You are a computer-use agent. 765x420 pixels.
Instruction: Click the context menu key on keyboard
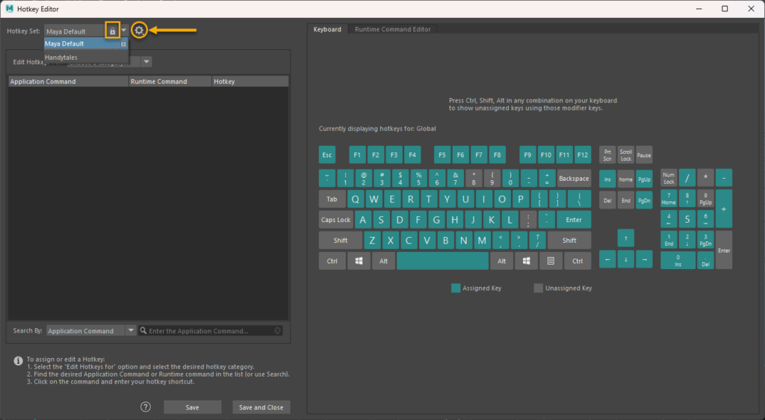[x=551, y=261]
